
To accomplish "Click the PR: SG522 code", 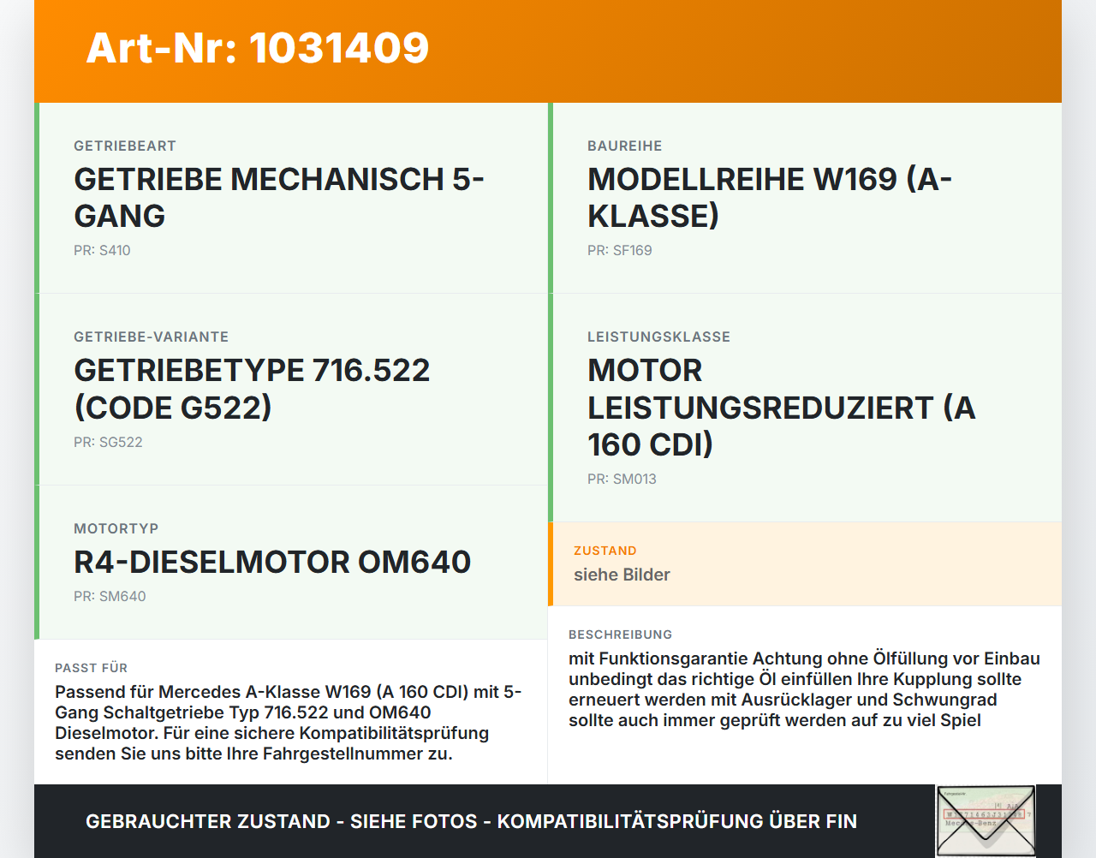I will click(108, 442).
